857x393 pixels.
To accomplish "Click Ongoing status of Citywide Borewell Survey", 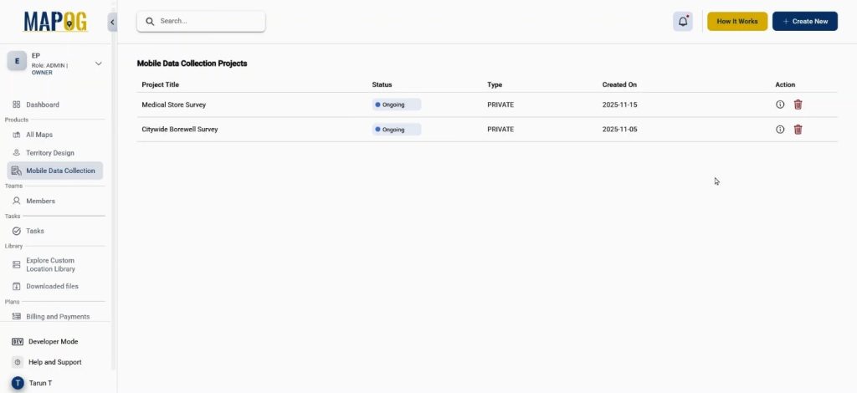I will pos(396,130).
